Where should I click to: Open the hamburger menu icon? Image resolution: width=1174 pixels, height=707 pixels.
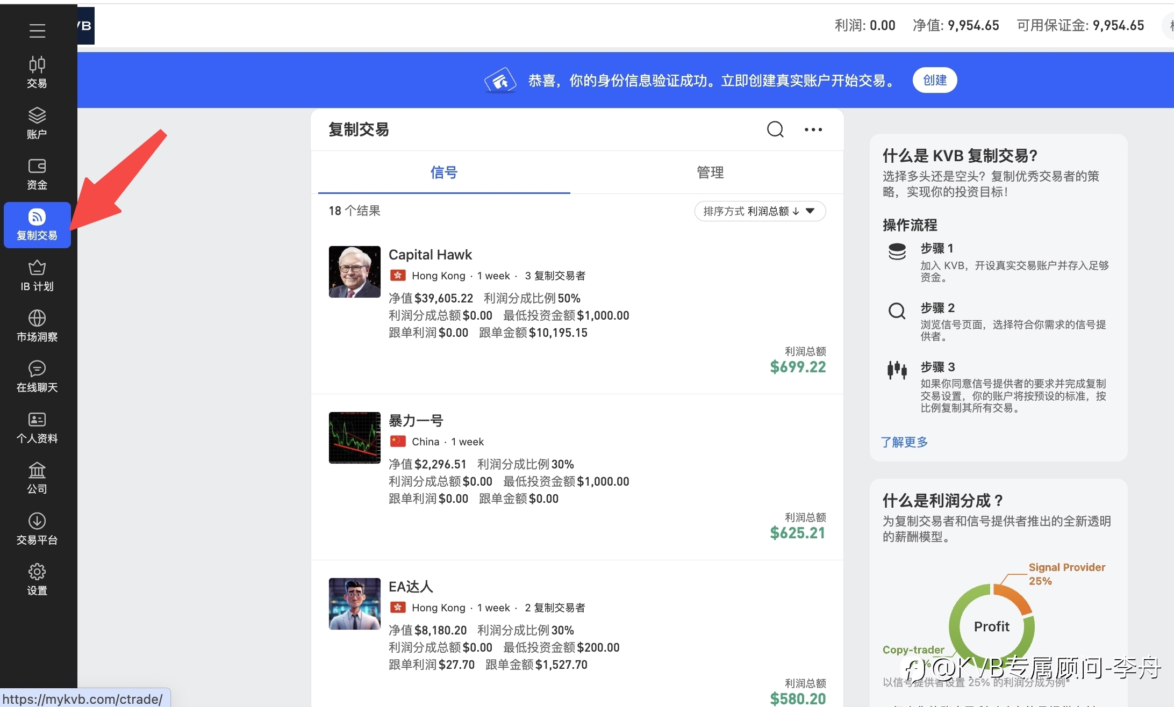(x=37, y=31)
